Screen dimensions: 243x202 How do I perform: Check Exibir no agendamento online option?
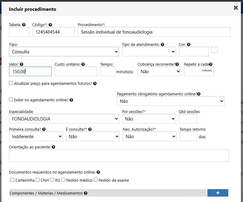coord(11,100)
